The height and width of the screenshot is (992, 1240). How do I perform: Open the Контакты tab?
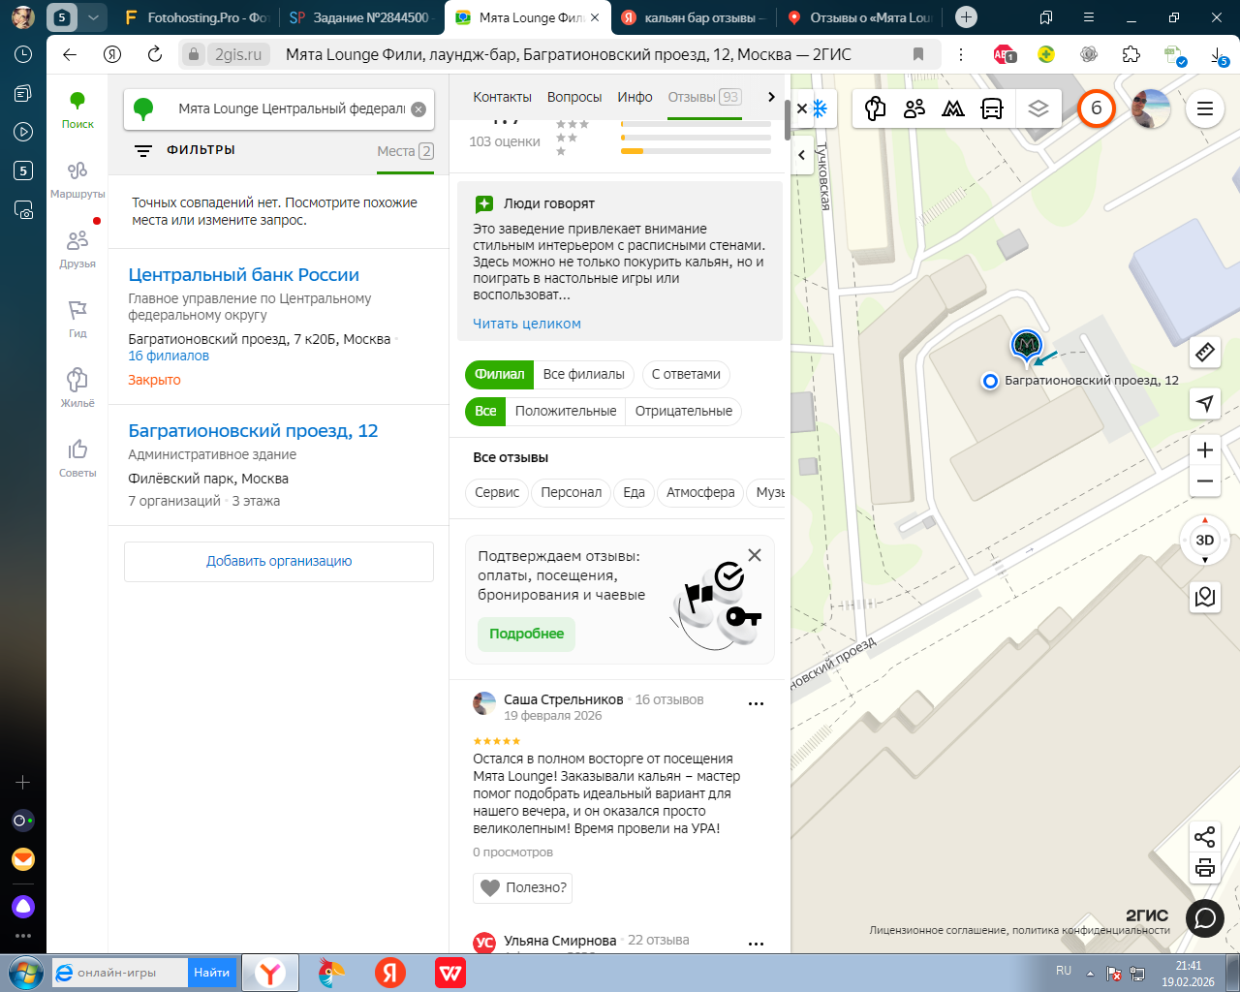pyautogui.click(x=502, y=98)
